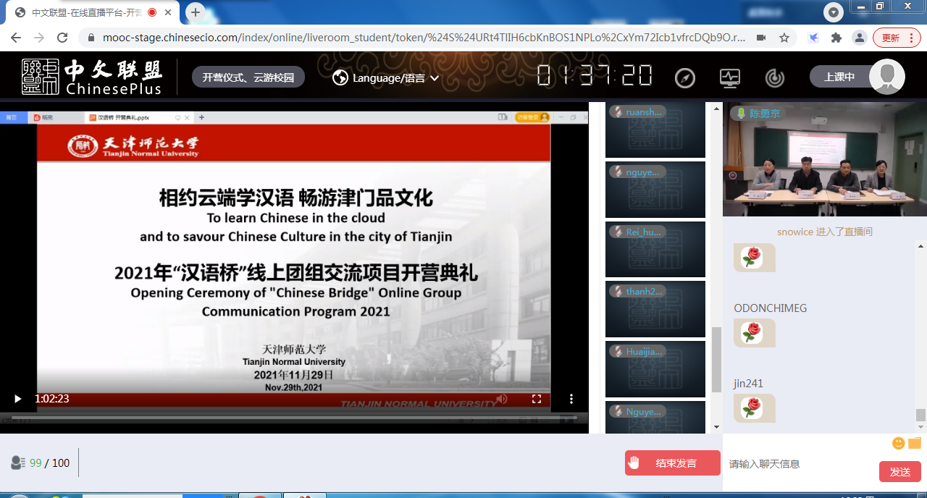This screenshot has width=927, height=498.
Task: Open the user profile avatar in header
Action: pos(886,77)
